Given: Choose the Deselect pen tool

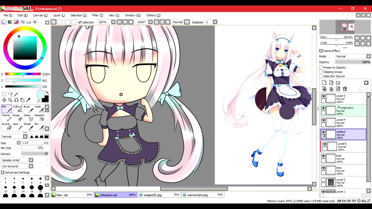Looking at the screenshot, I should pos(39,118).
